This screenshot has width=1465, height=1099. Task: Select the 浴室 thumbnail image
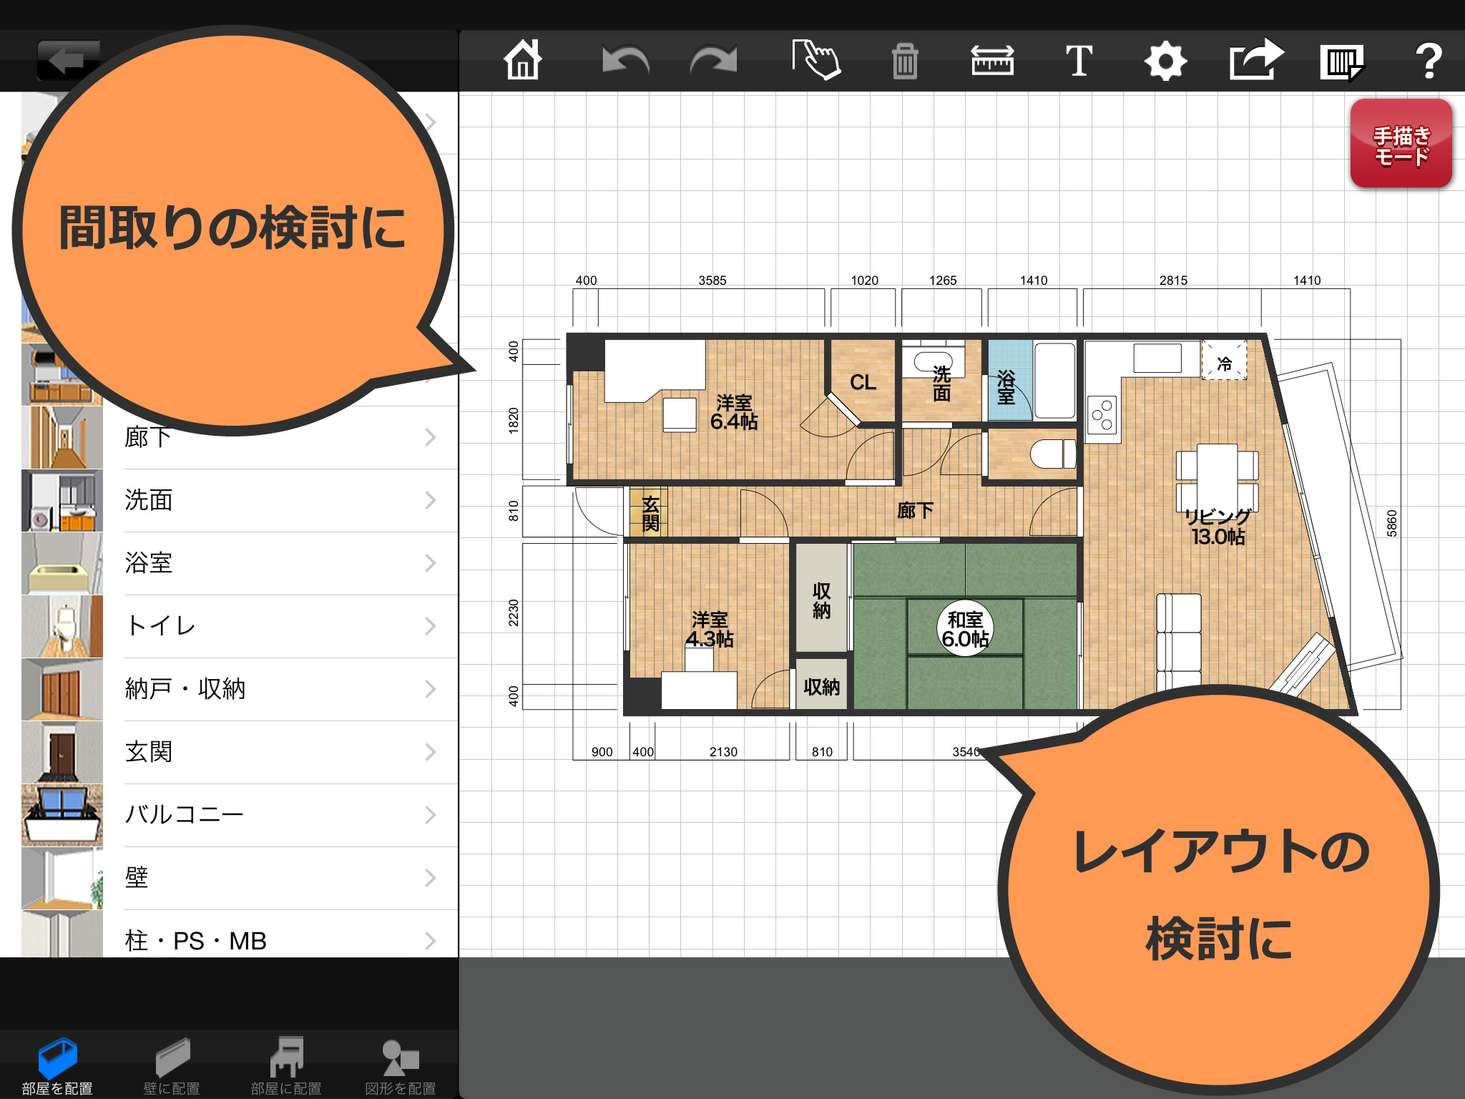pos(62,564)
